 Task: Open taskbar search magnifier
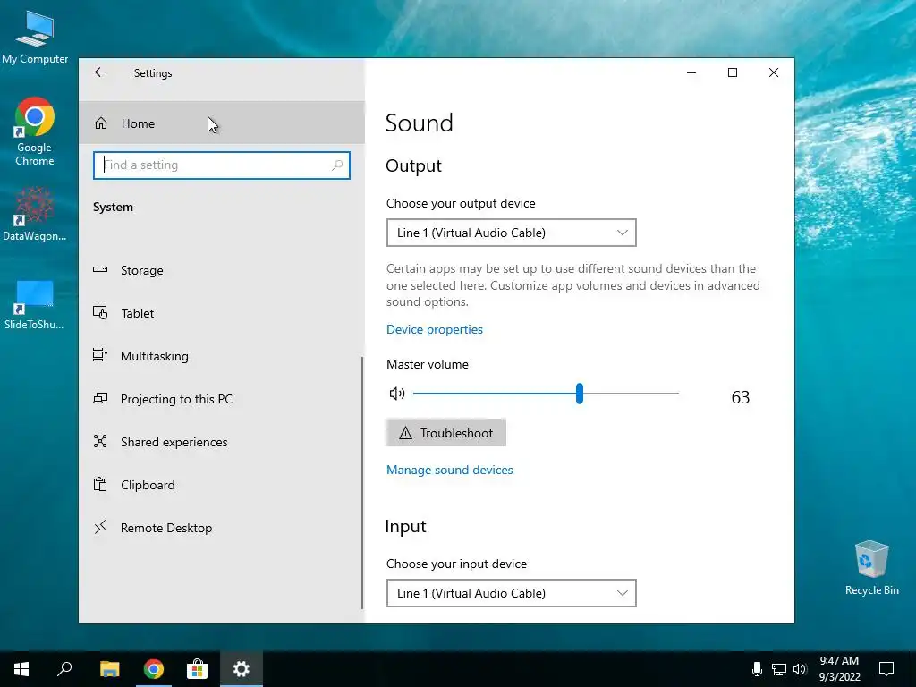(x=64, y=669)
